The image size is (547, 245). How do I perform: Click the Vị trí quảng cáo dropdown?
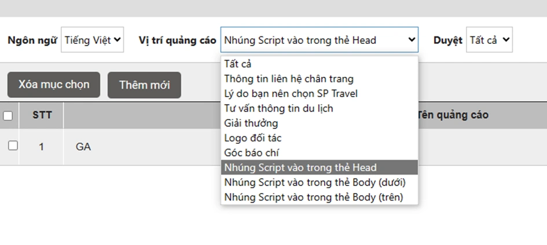pyautogui.click(x=319, y=40)
